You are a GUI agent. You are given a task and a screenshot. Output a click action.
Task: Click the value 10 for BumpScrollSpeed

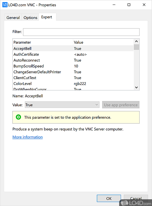click(x=76, y=66)
